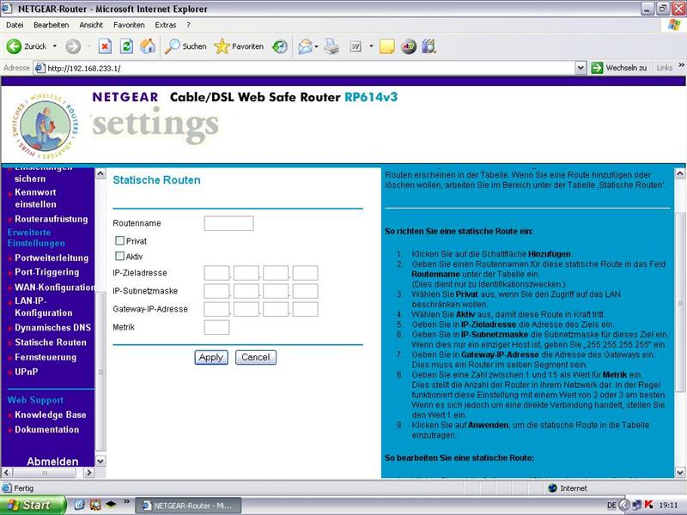Open the Favoriten star toolbar button
The height and width of the screenshot is (515, 687).
(x=239, y=46)
